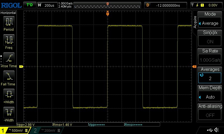Click the orange trigger position marker atop the grid
This screenshot has width=224, height=134.
point(108,13)
